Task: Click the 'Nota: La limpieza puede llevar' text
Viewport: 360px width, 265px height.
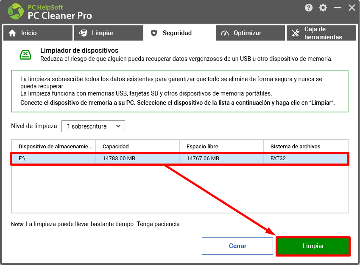Action: pyautogui.click(x=95, y=224)
